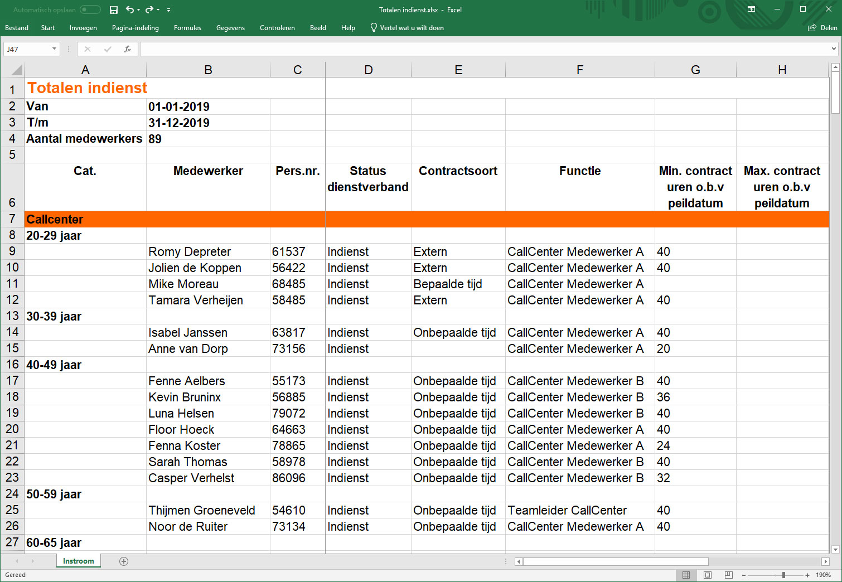Select the cell Romy Depreter

tap(208, 251)
